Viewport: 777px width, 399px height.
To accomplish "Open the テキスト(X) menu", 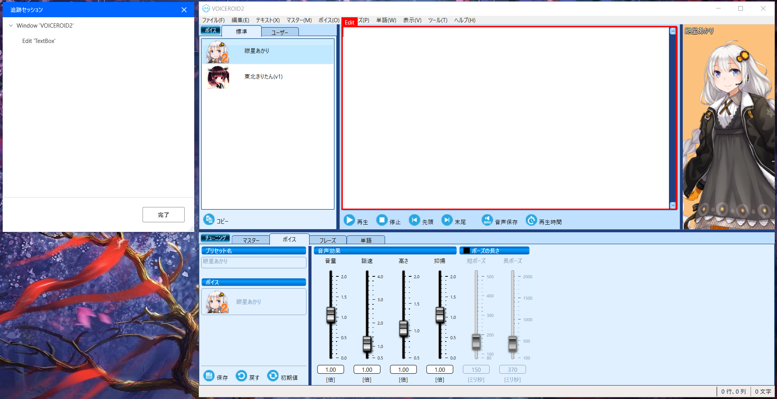I will click(x=268, y=20).
